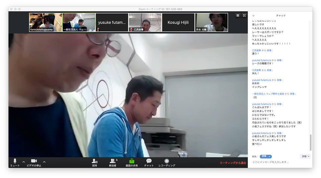Share screen with green share icon
Viewport: 321px width, 178px height.
[x=131, y=163]
